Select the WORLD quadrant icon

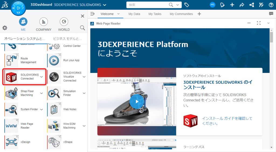64,22
